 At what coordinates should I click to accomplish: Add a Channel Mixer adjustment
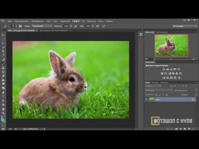[x=177, y=74]
